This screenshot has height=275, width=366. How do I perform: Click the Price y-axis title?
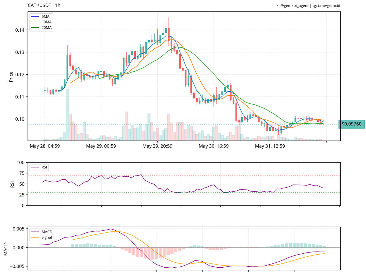click(x=11, y=76)
